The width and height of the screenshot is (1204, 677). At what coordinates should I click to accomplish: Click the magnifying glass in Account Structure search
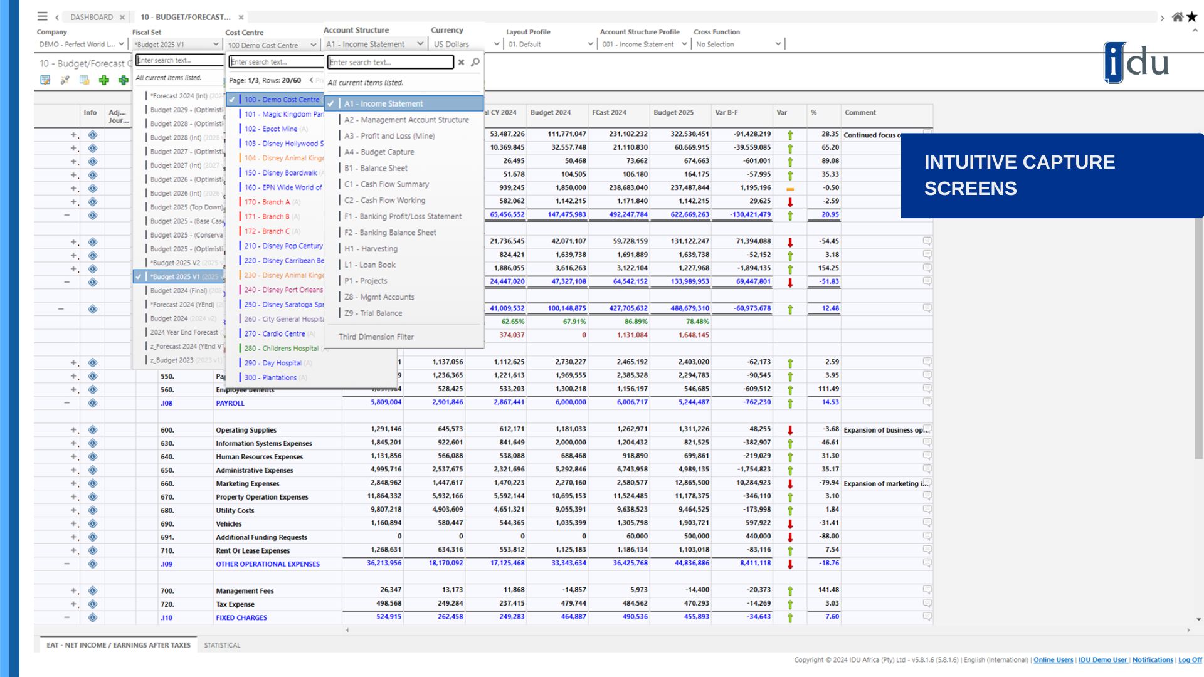point(474,62)
